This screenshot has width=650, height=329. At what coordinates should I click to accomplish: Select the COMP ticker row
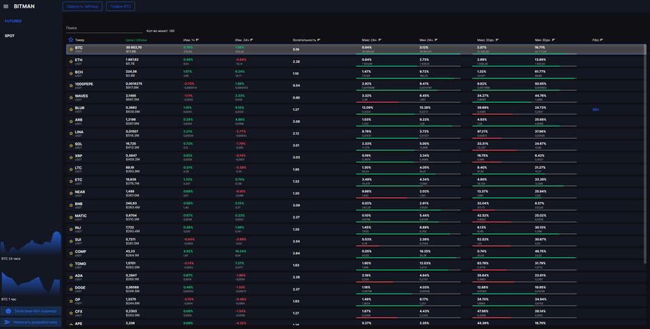coord(355,253)
